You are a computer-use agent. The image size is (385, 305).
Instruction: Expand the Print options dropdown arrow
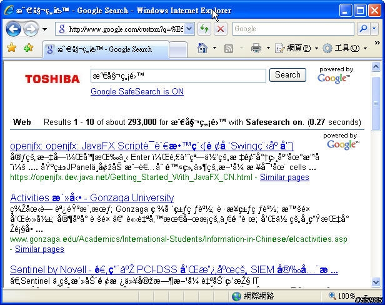tap(268, 48)
